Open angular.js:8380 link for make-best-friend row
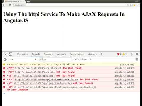Viewport: 142px width, 106px height. tap(125, 79)
